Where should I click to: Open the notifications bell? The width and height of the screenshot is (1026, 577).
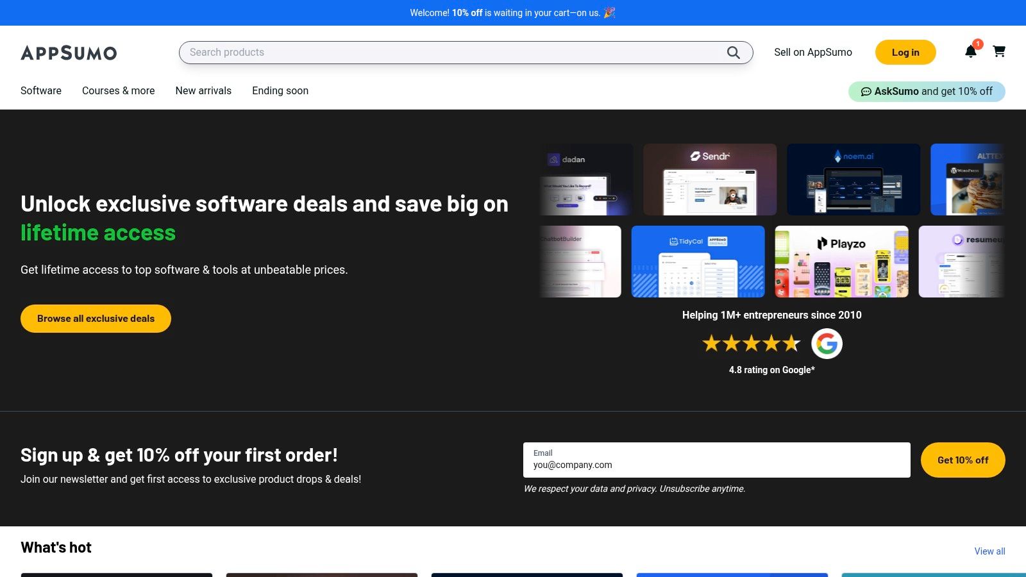pos(971,52)
